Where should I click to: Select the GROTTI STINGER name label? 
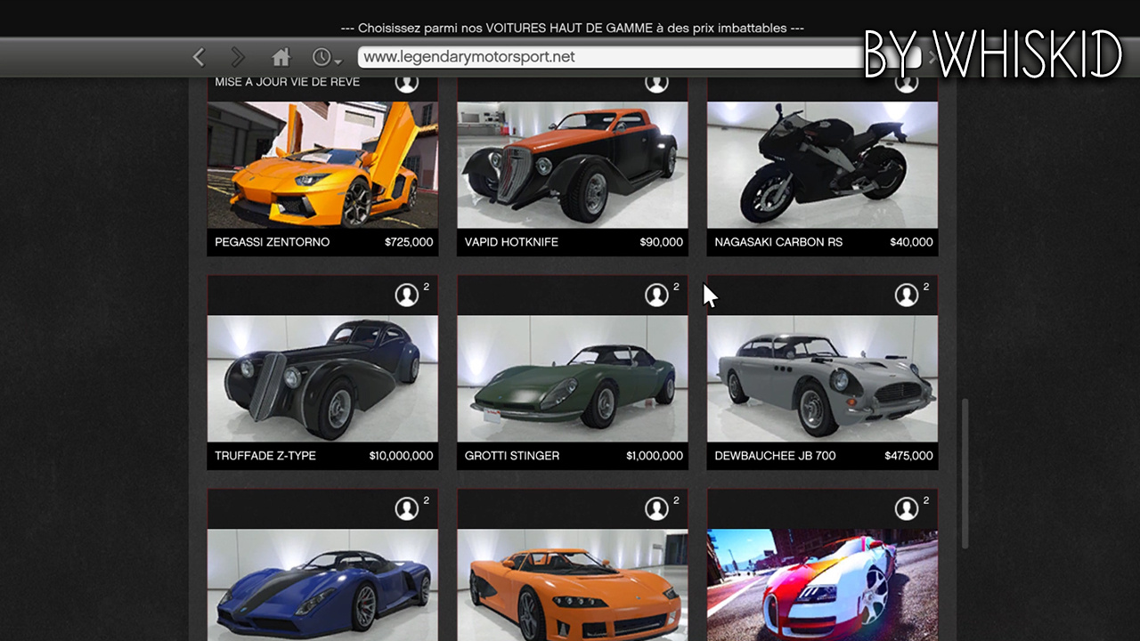(512, 456)
